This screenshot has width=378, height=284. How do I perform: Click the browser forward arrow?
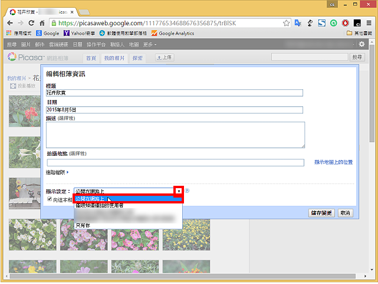click(21, 23)
